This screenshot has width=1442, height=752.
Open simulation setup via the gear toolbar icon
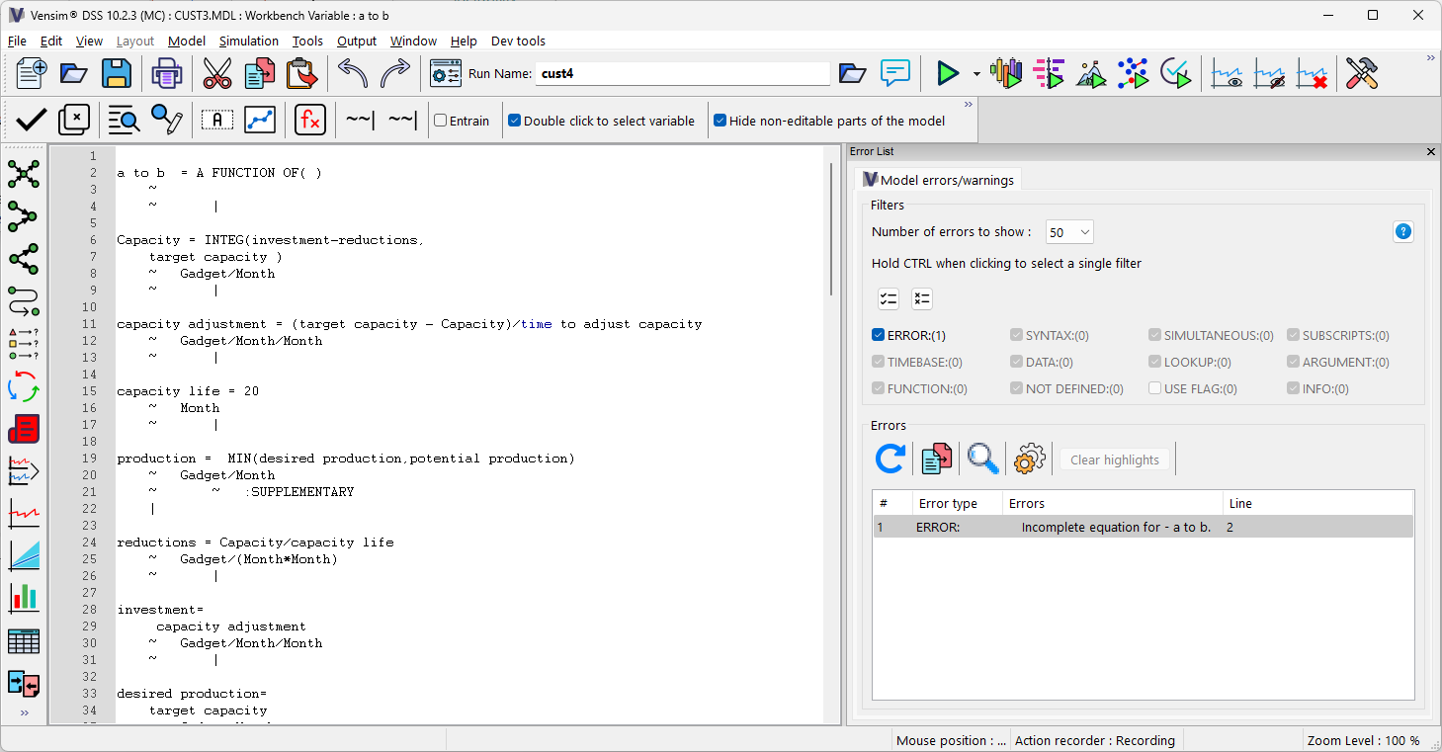tap(445, 73)
